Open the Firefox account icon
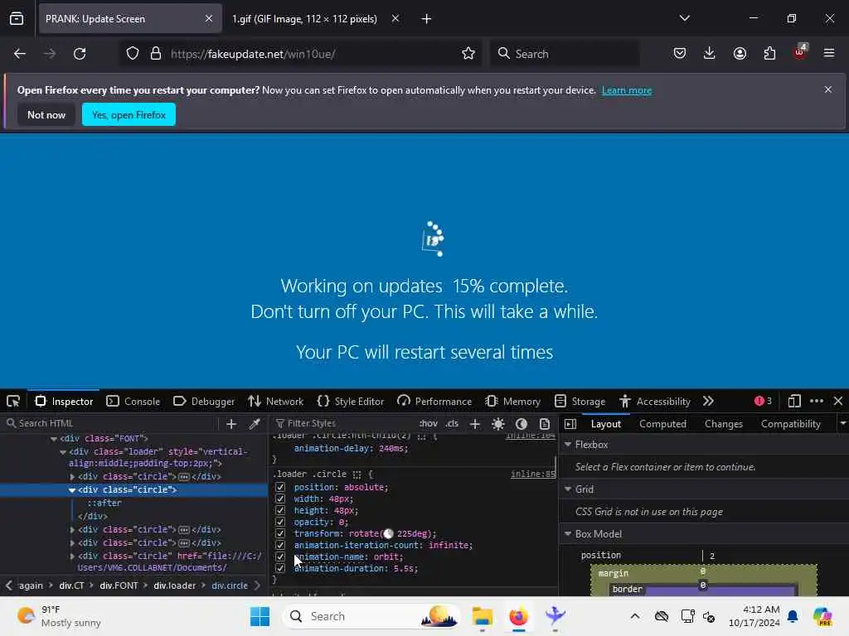849x636 pixels. pos(740,54)
